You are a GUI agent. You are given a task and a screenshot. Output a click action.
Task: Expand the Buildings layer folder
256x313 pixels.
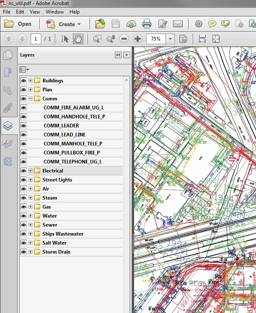(30, 80)
